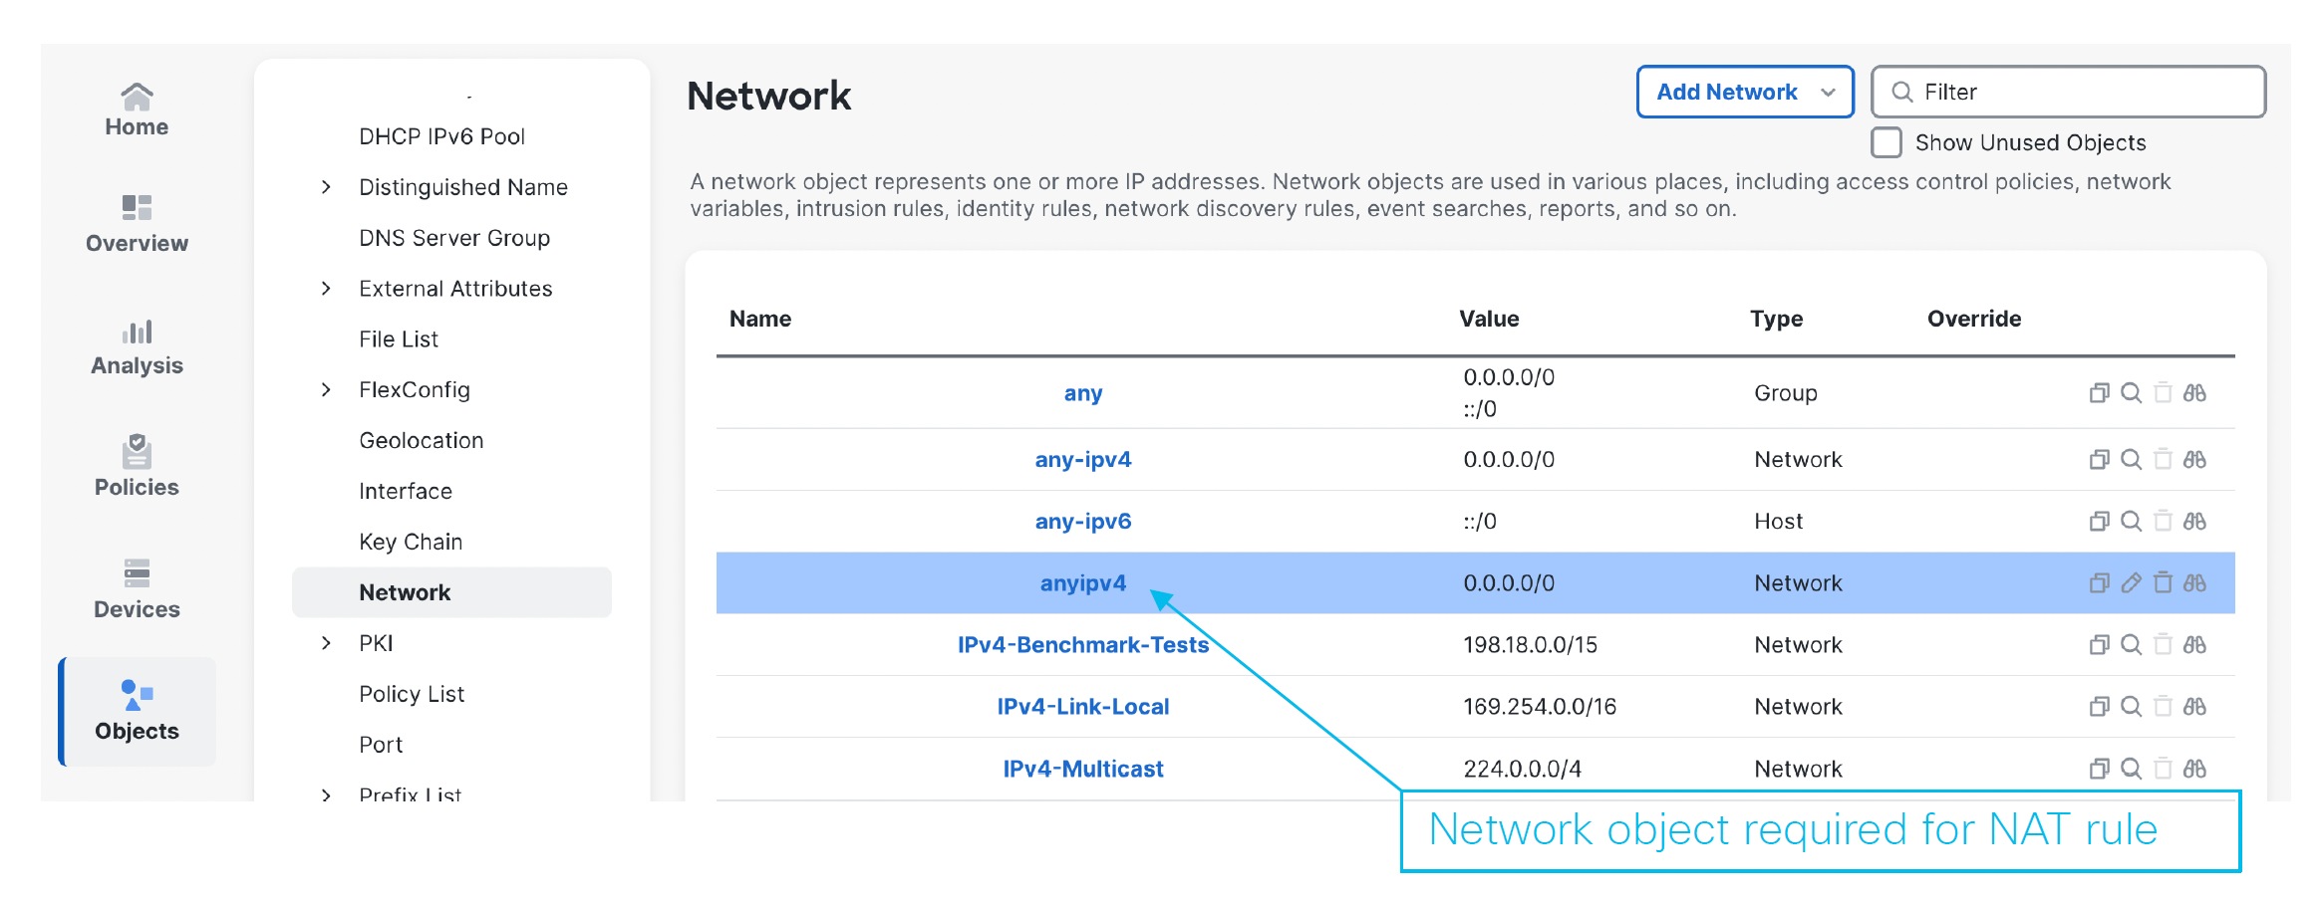Image resolution: width=2324 pixels, height=900 pixels.
Task: Click the edit pencil for anyipv4
Action: (2131, 583)
